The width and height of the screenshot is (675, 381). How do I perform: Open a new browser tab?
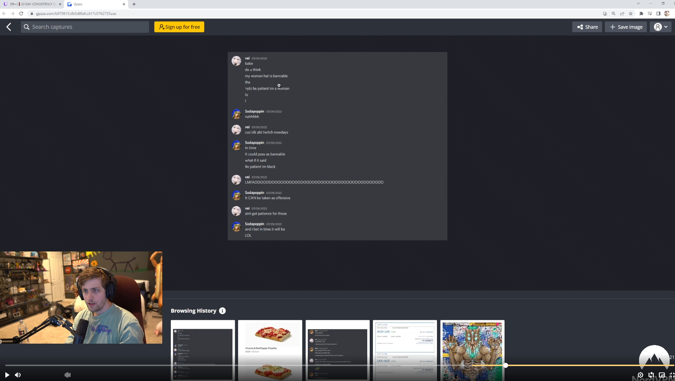pos(134,4)
